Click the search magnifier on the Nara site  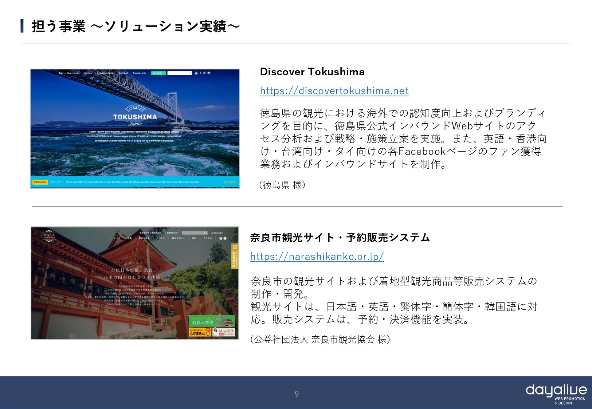(x=205, y=232)
